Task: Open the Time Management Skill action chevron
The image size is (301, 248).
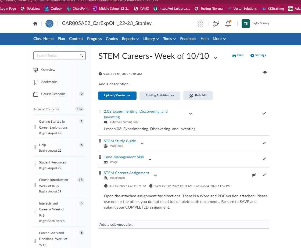Action: pos(150,159)
